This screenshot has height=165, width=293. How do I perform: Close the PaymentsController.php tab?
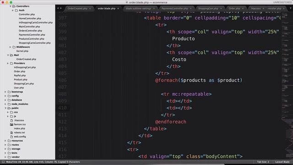pos(190,9)
